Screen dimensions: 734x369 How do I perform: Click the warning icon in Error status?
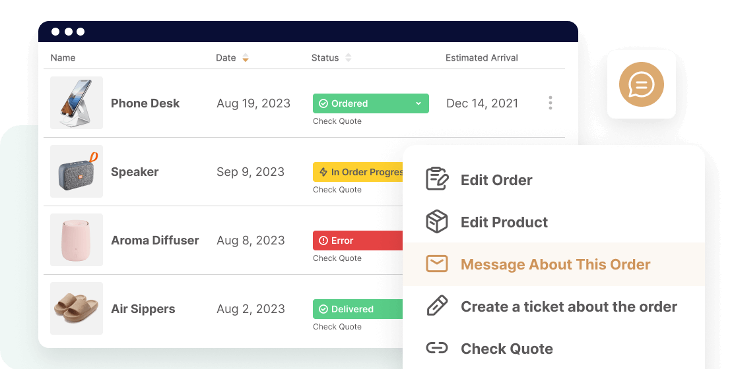[x=323, y=241]
